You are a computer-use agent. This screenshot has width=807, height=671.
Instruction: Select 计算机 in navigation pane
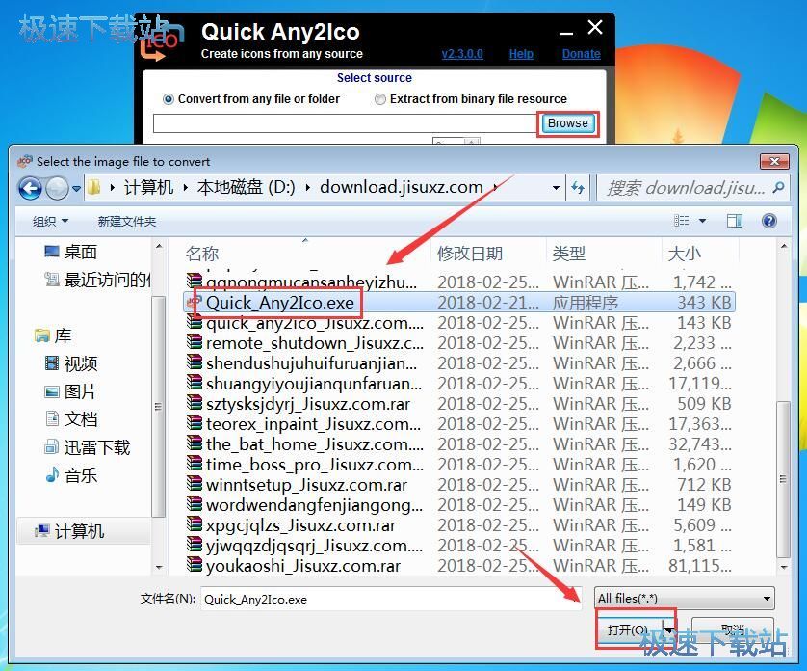(x=69, y=531)
